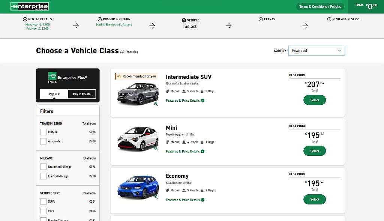The width and height of the screenshot is (384, 221).
Task: Open the Sort By dropdown
Action: (316, 50)
